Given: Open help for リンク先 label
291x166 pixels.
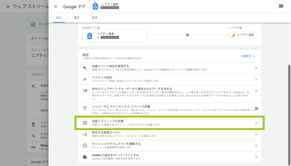Looking at the screenshot, I should point(240,28).
